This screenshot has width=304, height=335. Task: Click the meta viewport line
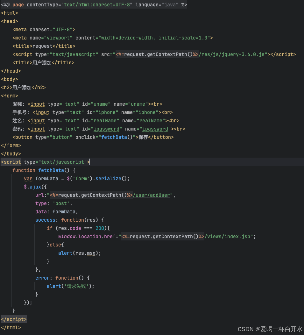pos(113,38)
